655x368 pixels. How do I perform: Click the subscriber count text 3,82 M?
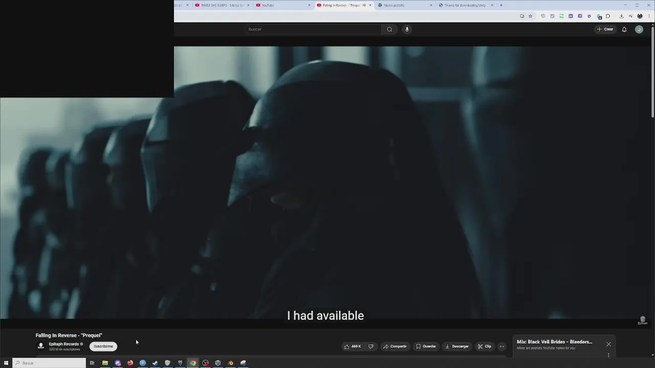[64, 349]
